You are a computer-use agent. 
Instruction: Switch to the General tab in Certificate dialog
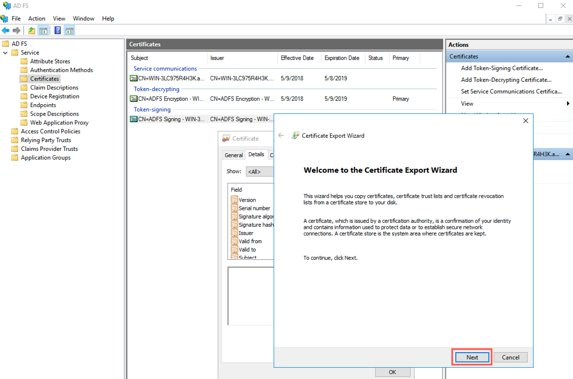[234, 154]
